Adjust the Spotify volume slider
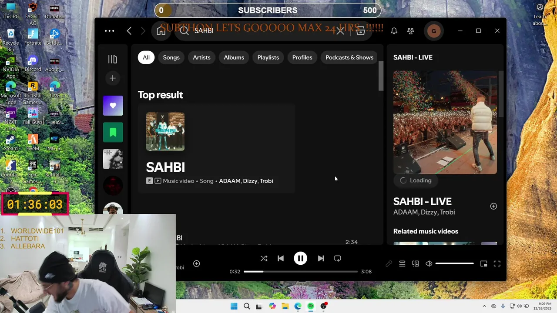557x313 pixels. click(x=454, y=263)
